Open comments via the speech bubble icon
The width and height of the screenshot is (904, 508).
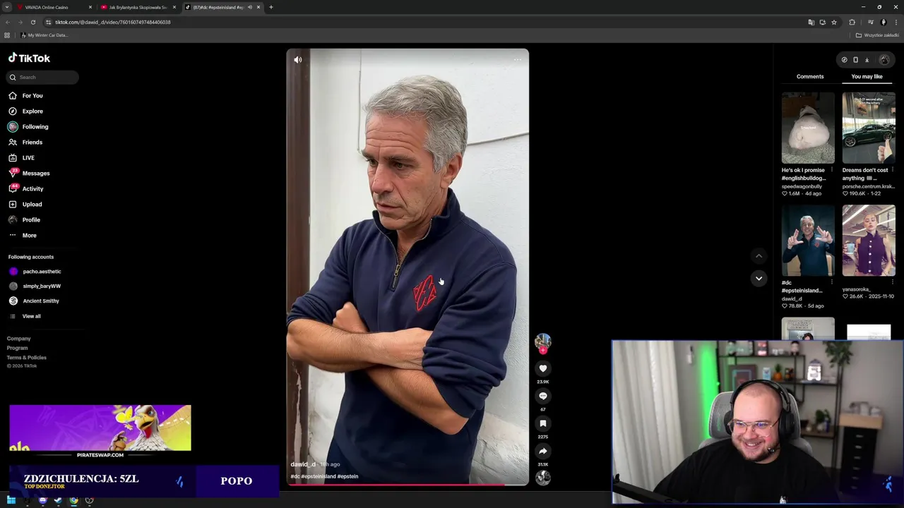543,396
